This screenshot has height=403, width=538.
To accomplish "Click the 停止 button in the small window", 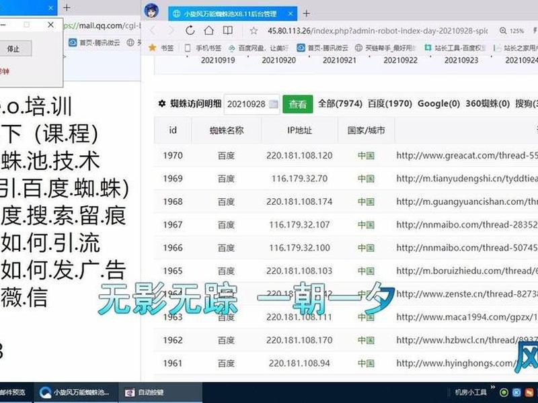I will click(13, 48).
